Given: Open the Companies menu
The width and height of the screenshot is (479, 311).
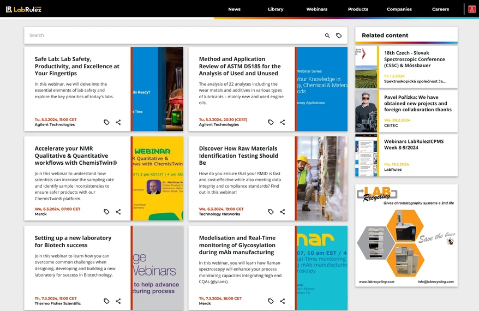Looking at the screenshot, I should pos(399,9).
